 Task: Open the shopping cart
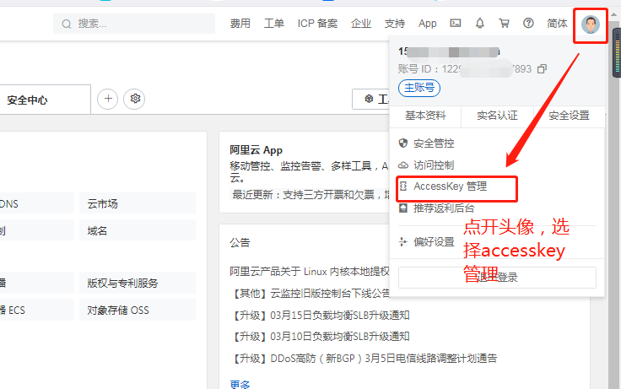[504, 24]
